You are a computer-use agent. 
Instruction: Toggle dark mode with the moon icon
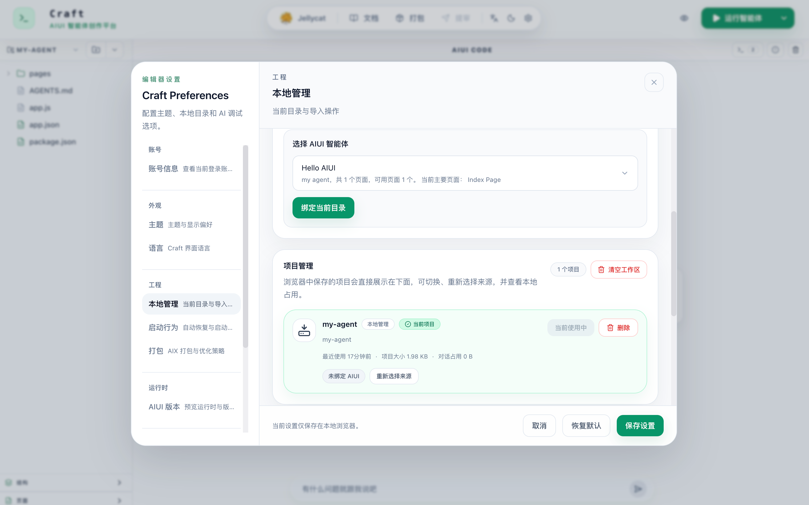pos(511,18)
